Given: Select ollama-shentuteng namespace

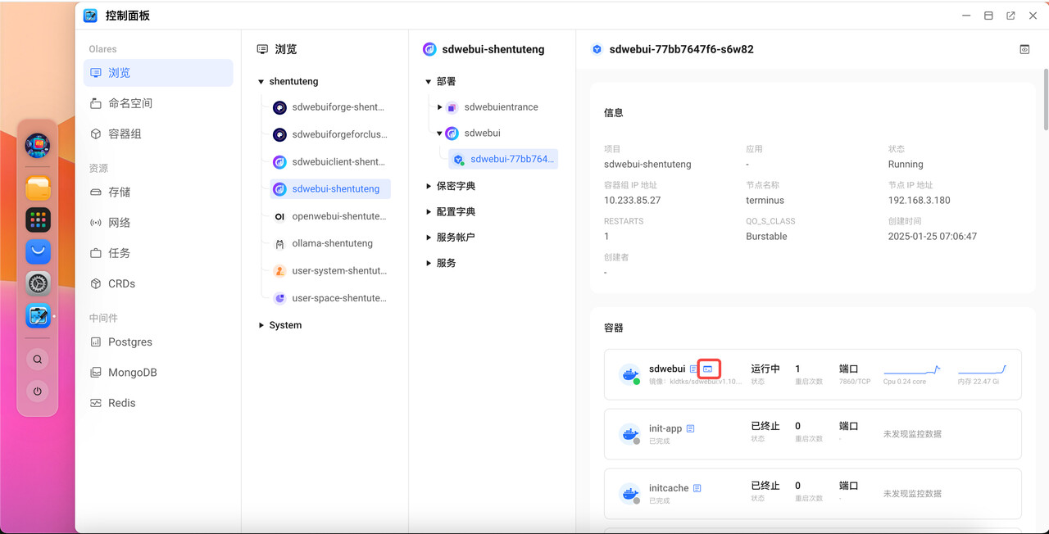Looking at the screenshot, I should tap(330, 243).
